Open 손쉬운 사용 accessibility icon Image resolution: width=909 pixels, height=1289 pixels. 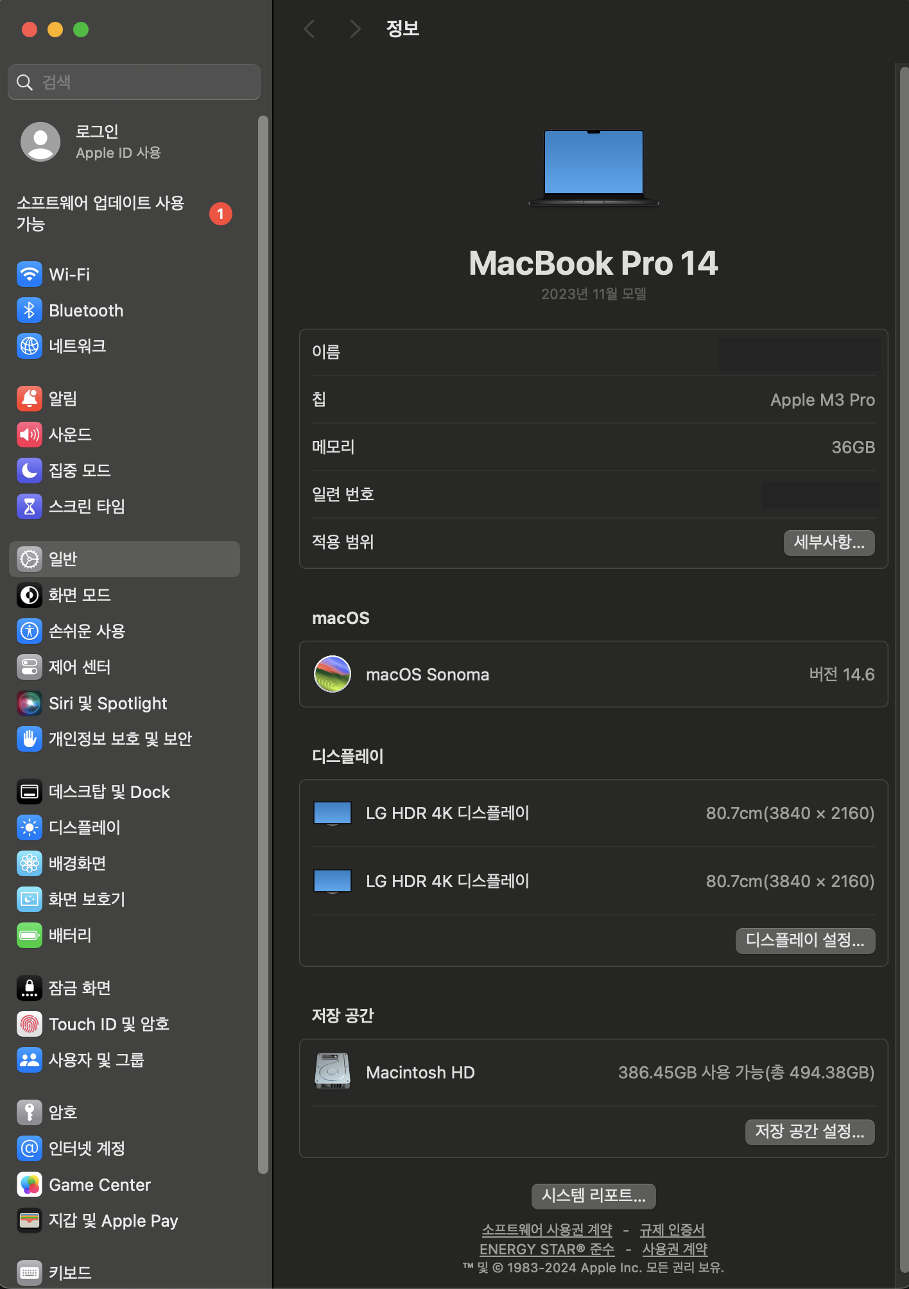tap(30, 631)
